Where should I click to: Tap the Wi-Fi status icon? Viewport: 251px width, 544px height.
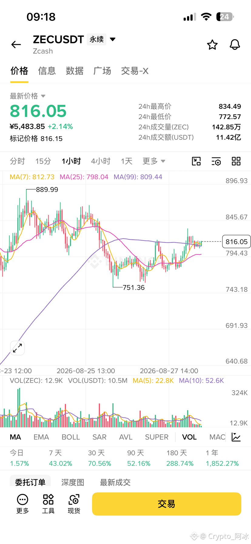(x=206, y=17)
